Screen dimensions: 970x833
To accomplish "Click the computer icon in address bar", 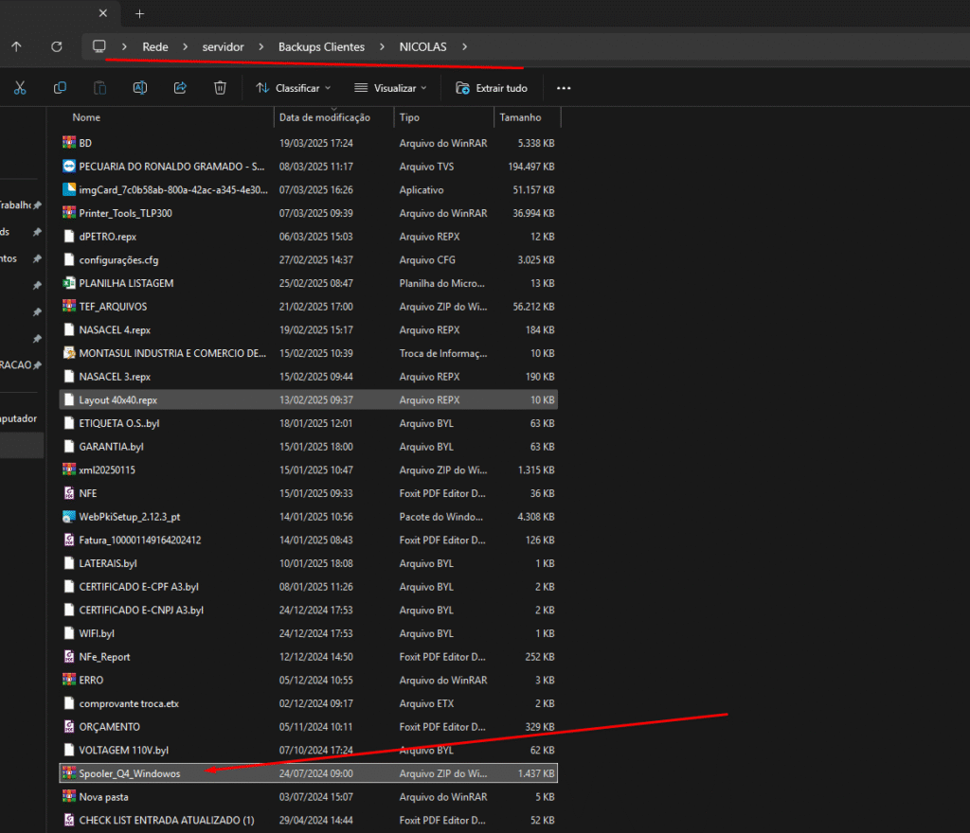I will pyautogui.click(x=99, y=46).
